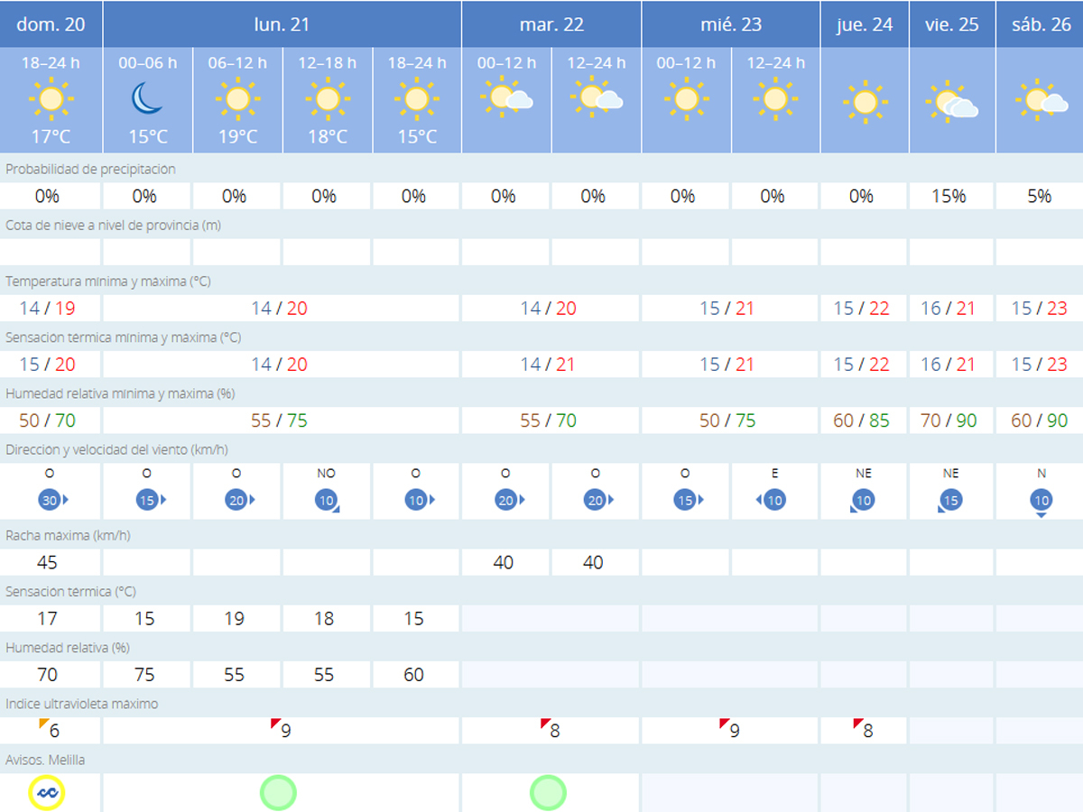Click the 70 / 90 humidity range for vie. 25
The image size is (1083, 812).
[949, 420]
